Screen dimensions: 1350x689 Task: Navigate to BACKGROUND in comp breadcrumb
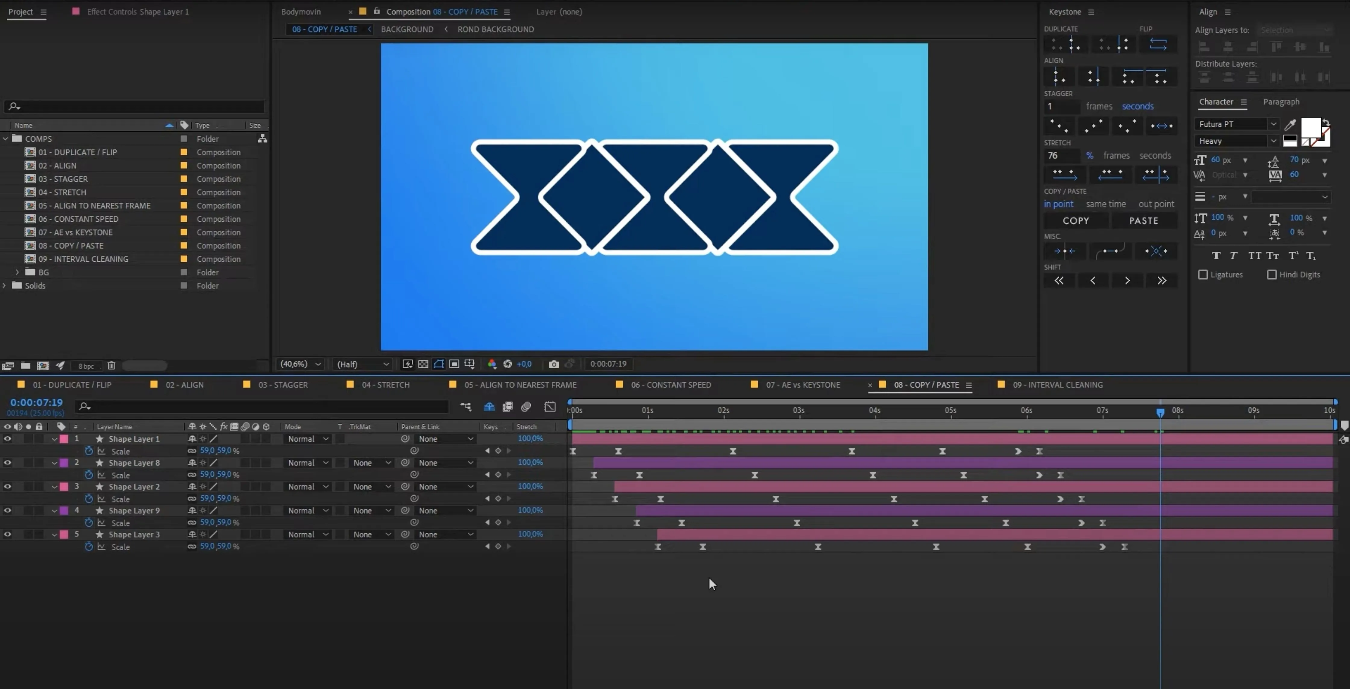coord(407,29)
